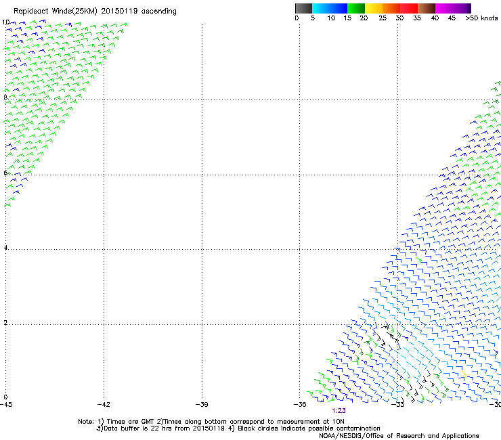Pick the brown 35-40 knots color segment
The width and height of the screenshot is (501, 440).
427,8
